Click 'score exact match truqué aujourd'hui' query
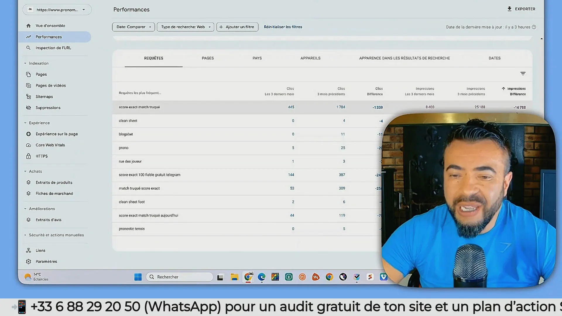This screenshot has height=316, width=562. (x=148, y=216)
